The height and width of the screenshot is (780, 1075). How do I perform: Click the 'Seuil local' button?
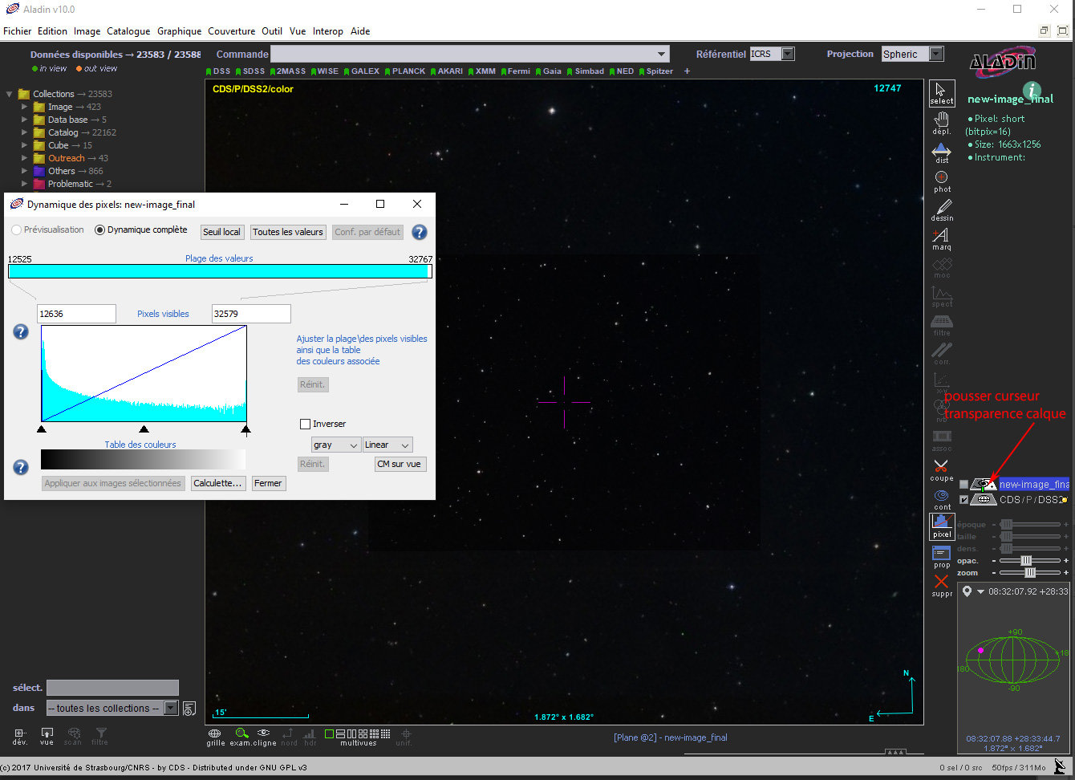click(x=221, y=232)
